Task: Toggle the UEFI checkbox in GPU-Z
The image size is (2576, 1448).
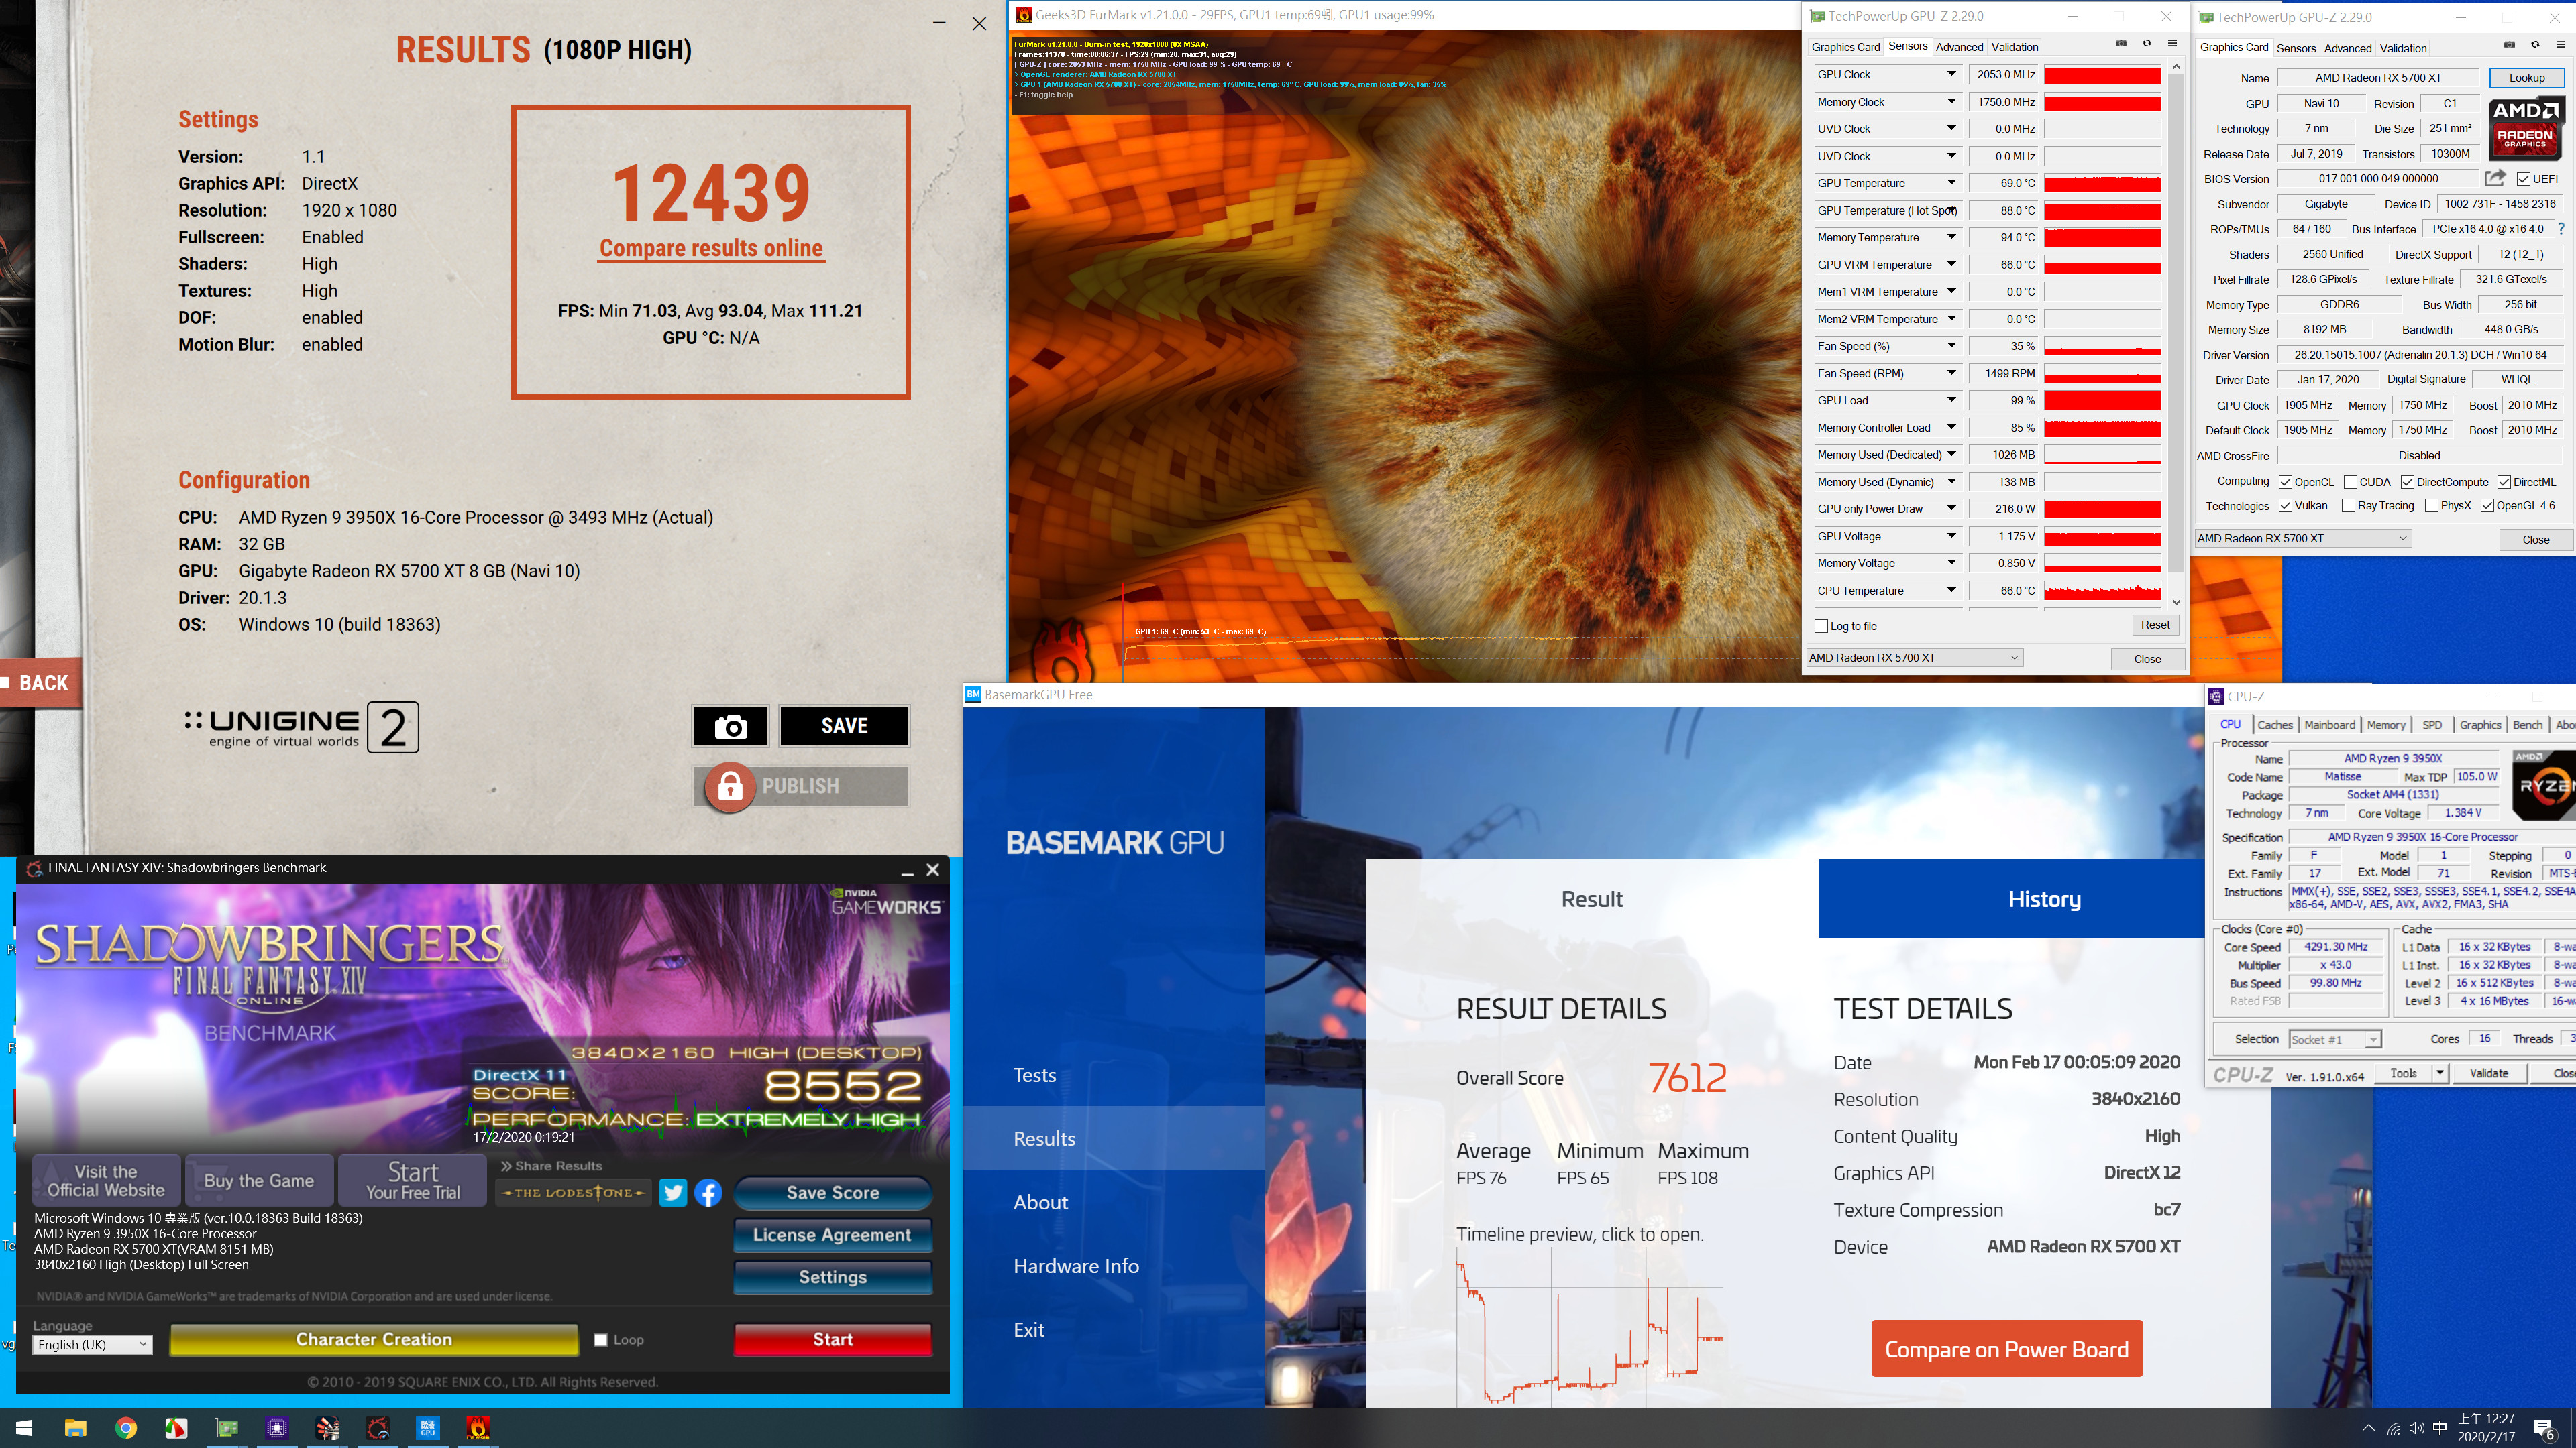Action: pos(2523,179)
